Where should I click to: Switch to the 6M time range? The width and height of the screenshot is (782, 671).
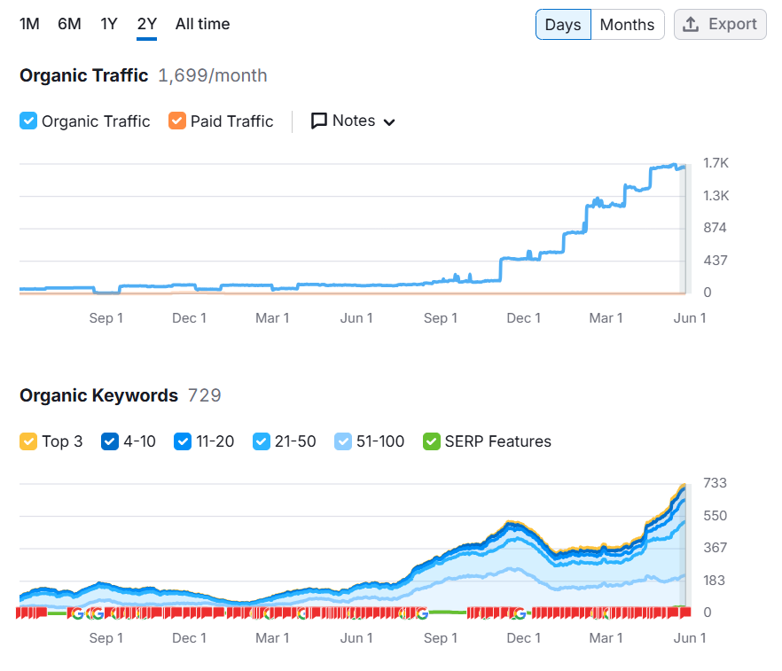coord(69,24)
